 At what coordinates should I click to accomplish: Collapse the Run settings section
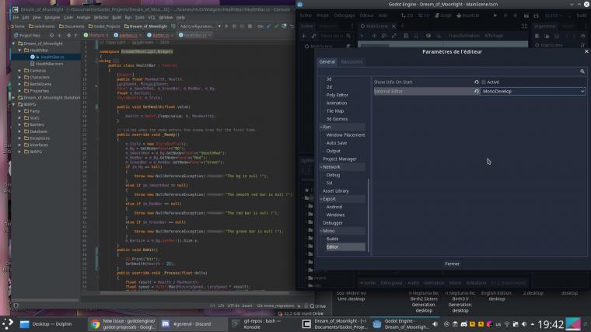(x=321, y=127)
